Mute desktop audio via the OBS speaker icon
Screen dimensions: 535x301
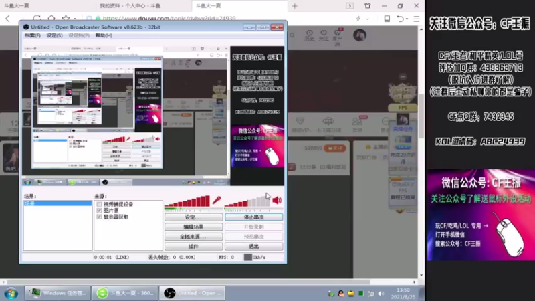tap(277, 200)
